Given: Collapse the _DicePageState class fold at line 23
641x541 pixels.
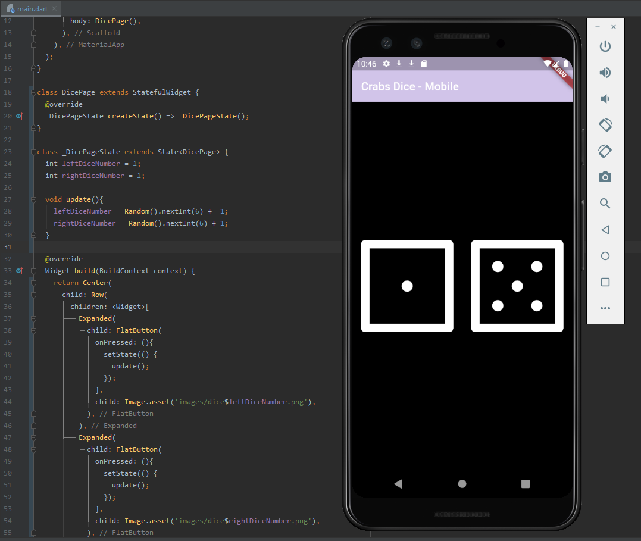Looking at the screenshot, I should (33, 152).
